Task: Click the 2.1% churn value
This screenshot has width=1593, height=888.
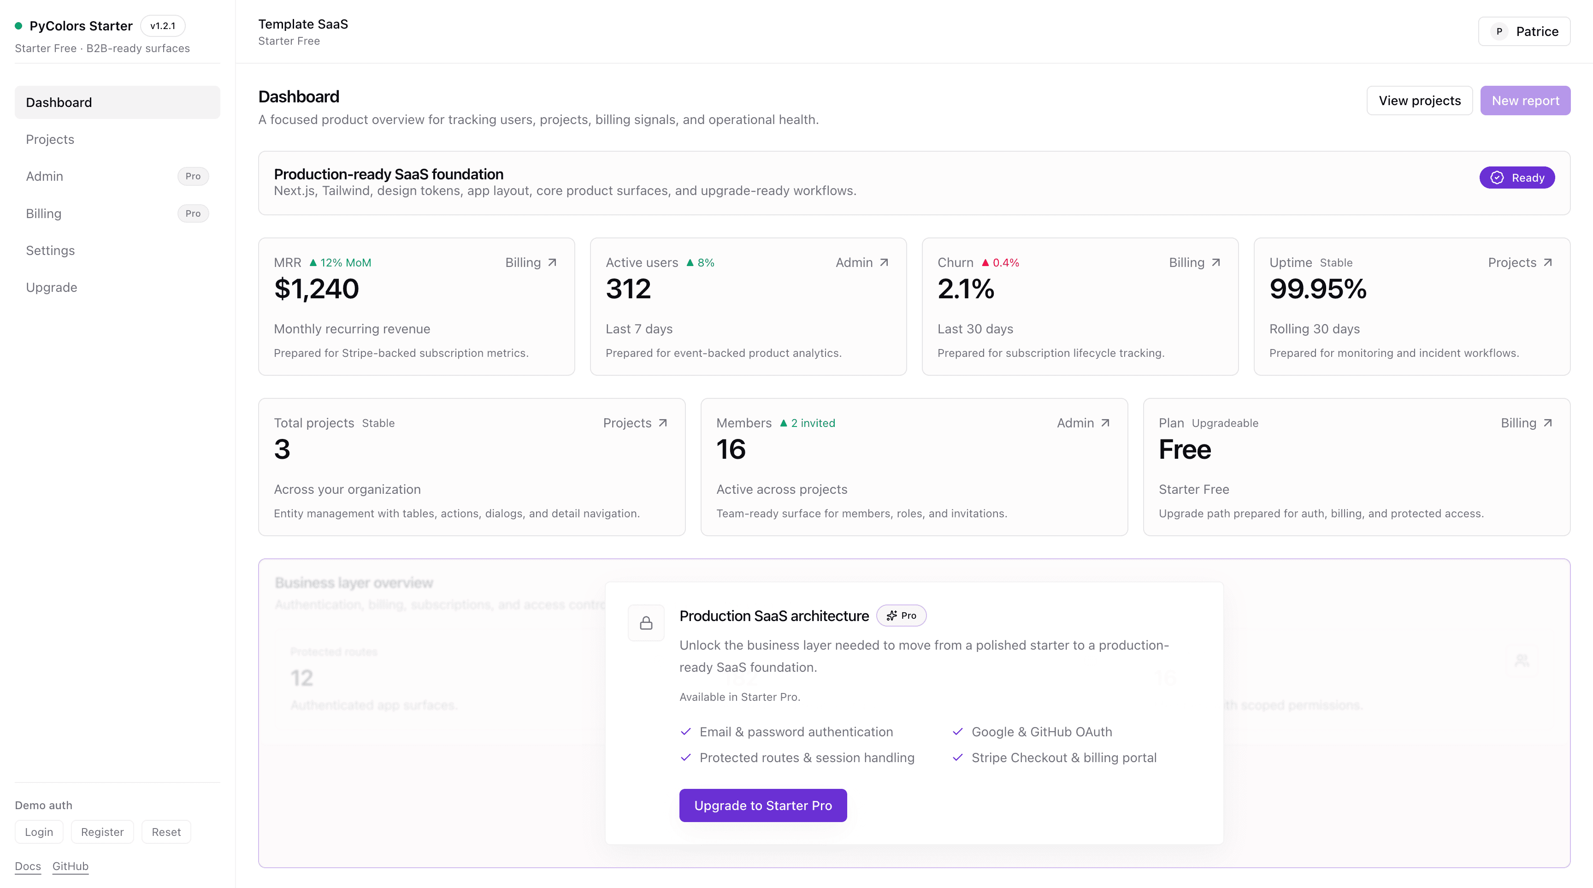Action: pyautogui.click(x=966, y=289)
